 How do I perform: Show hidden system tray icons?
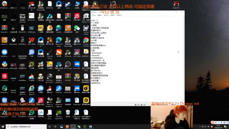coord(200,126)
